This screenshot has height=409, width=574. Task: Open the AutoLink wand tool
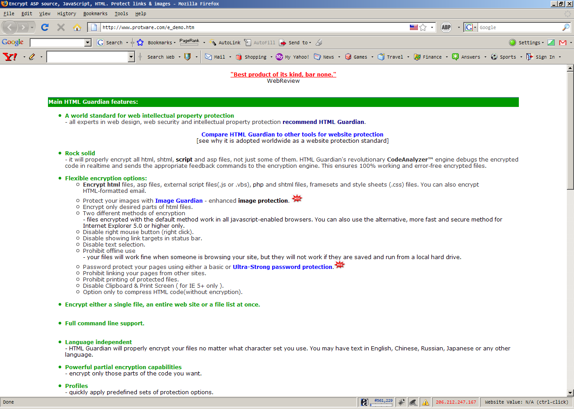click(x=225, y=43)
